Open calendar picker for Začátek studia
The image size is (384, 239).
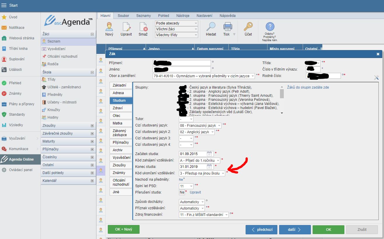point(209,154)
